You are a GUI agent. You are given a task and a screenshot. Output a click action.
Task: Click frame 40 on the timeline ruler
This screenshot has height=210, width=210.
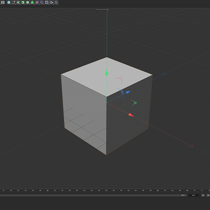(x=84, y=191)
